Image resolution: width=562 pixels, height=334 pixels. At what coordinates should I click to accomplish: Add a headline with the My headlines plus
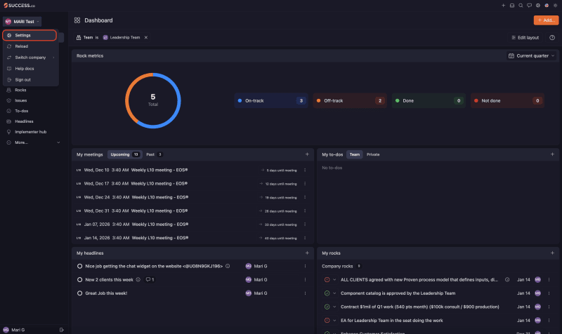307,253
